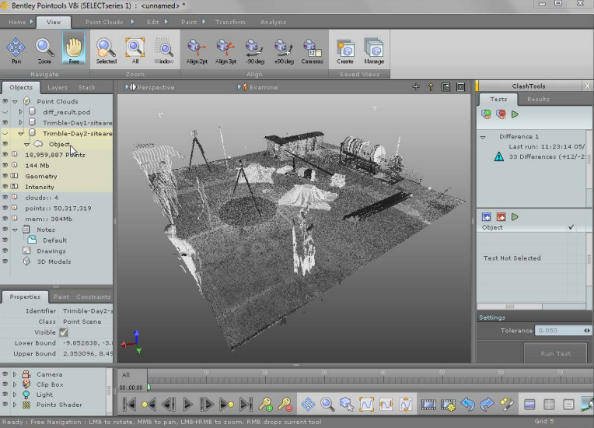This screenshot has width=594, height=428.
Task: Select the Pan navigation tool
Action: 16,51
